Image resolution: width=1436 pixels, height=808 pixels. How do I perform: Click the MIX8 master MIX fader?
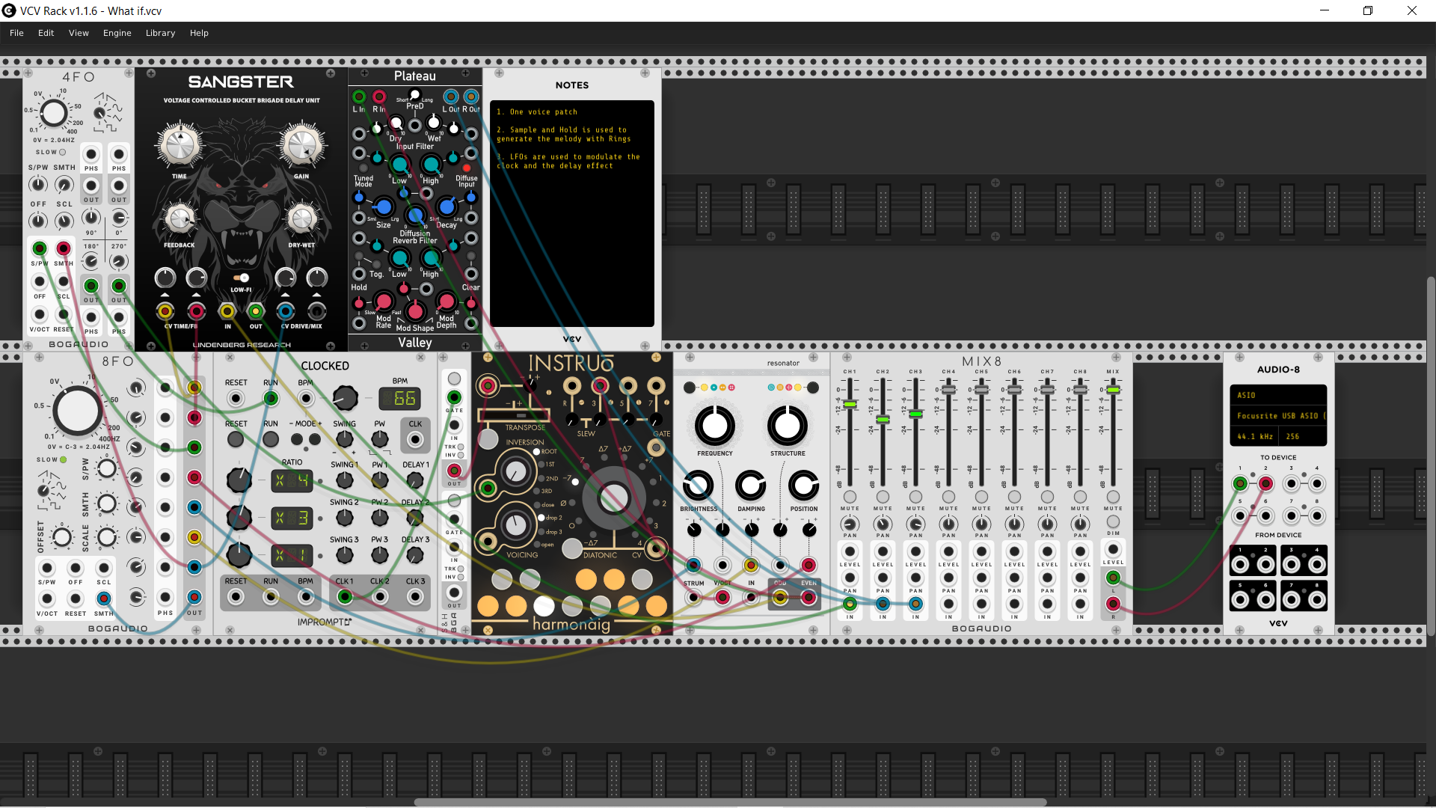[1113, 390]
